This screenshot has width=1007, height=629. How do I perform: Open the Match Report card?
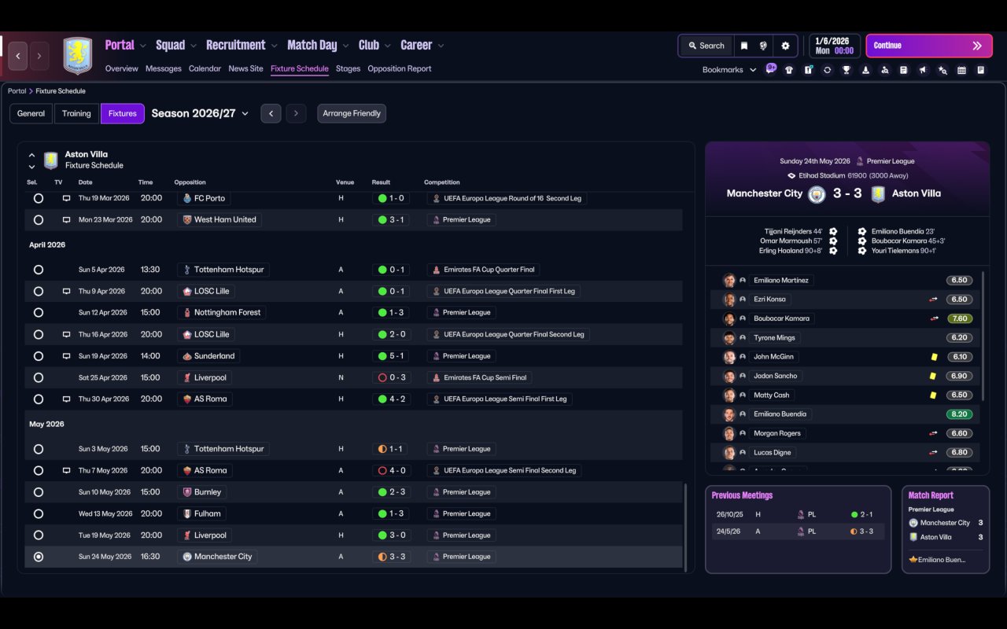946,529
